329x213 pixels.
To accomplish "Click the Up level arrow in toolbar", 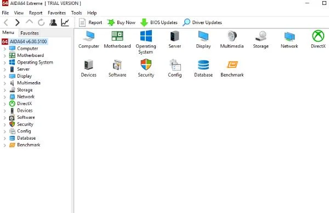I will pyautogui.click(x=30, y=22).
